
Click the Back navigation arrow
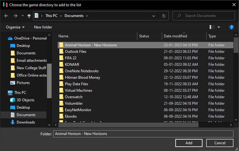pyautogui.click(x=6, y=16)
